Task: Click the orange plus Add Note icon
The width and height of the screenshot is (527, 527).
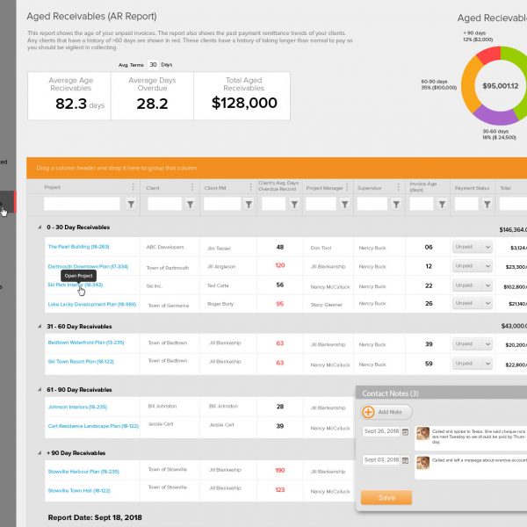Action: click(x=368, y=412)
